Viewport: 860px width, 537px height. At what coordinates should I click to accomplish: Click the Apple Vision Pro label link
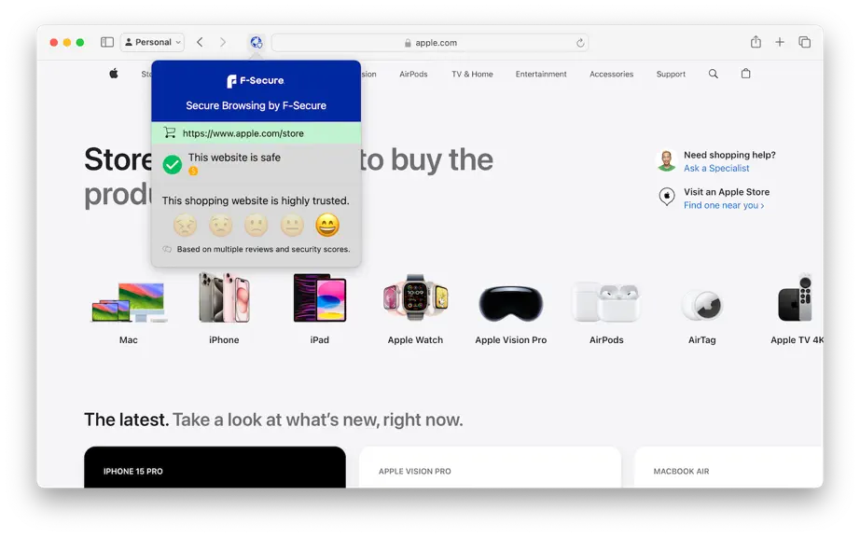[510, 339]
